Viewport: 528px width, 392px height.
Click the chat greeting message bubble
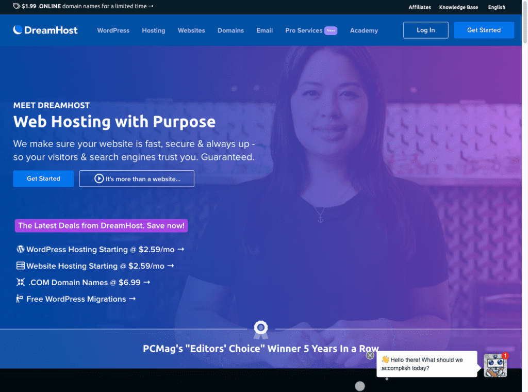click(426, 364)
